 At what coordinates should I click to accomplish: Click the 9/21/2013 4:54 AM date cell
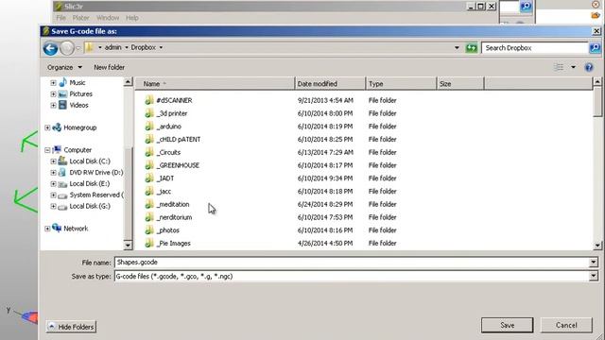(325, 100)
